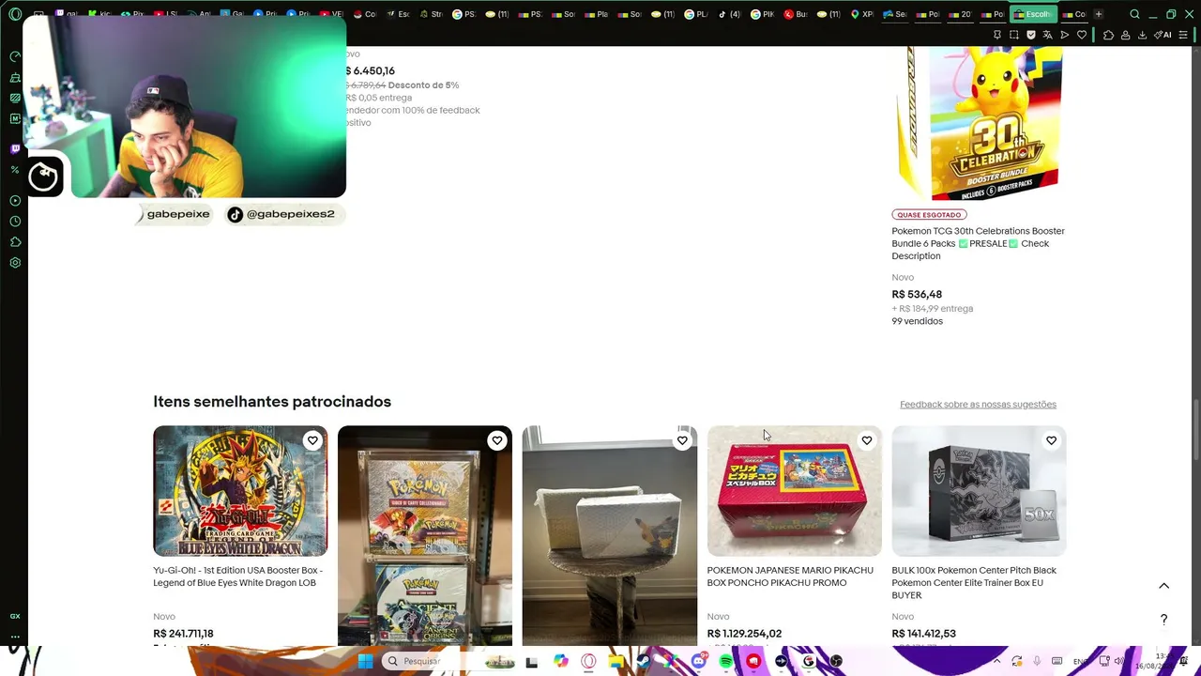Favorite the white box on table item
1201x676 pixels.
click(x=682, y=440)
